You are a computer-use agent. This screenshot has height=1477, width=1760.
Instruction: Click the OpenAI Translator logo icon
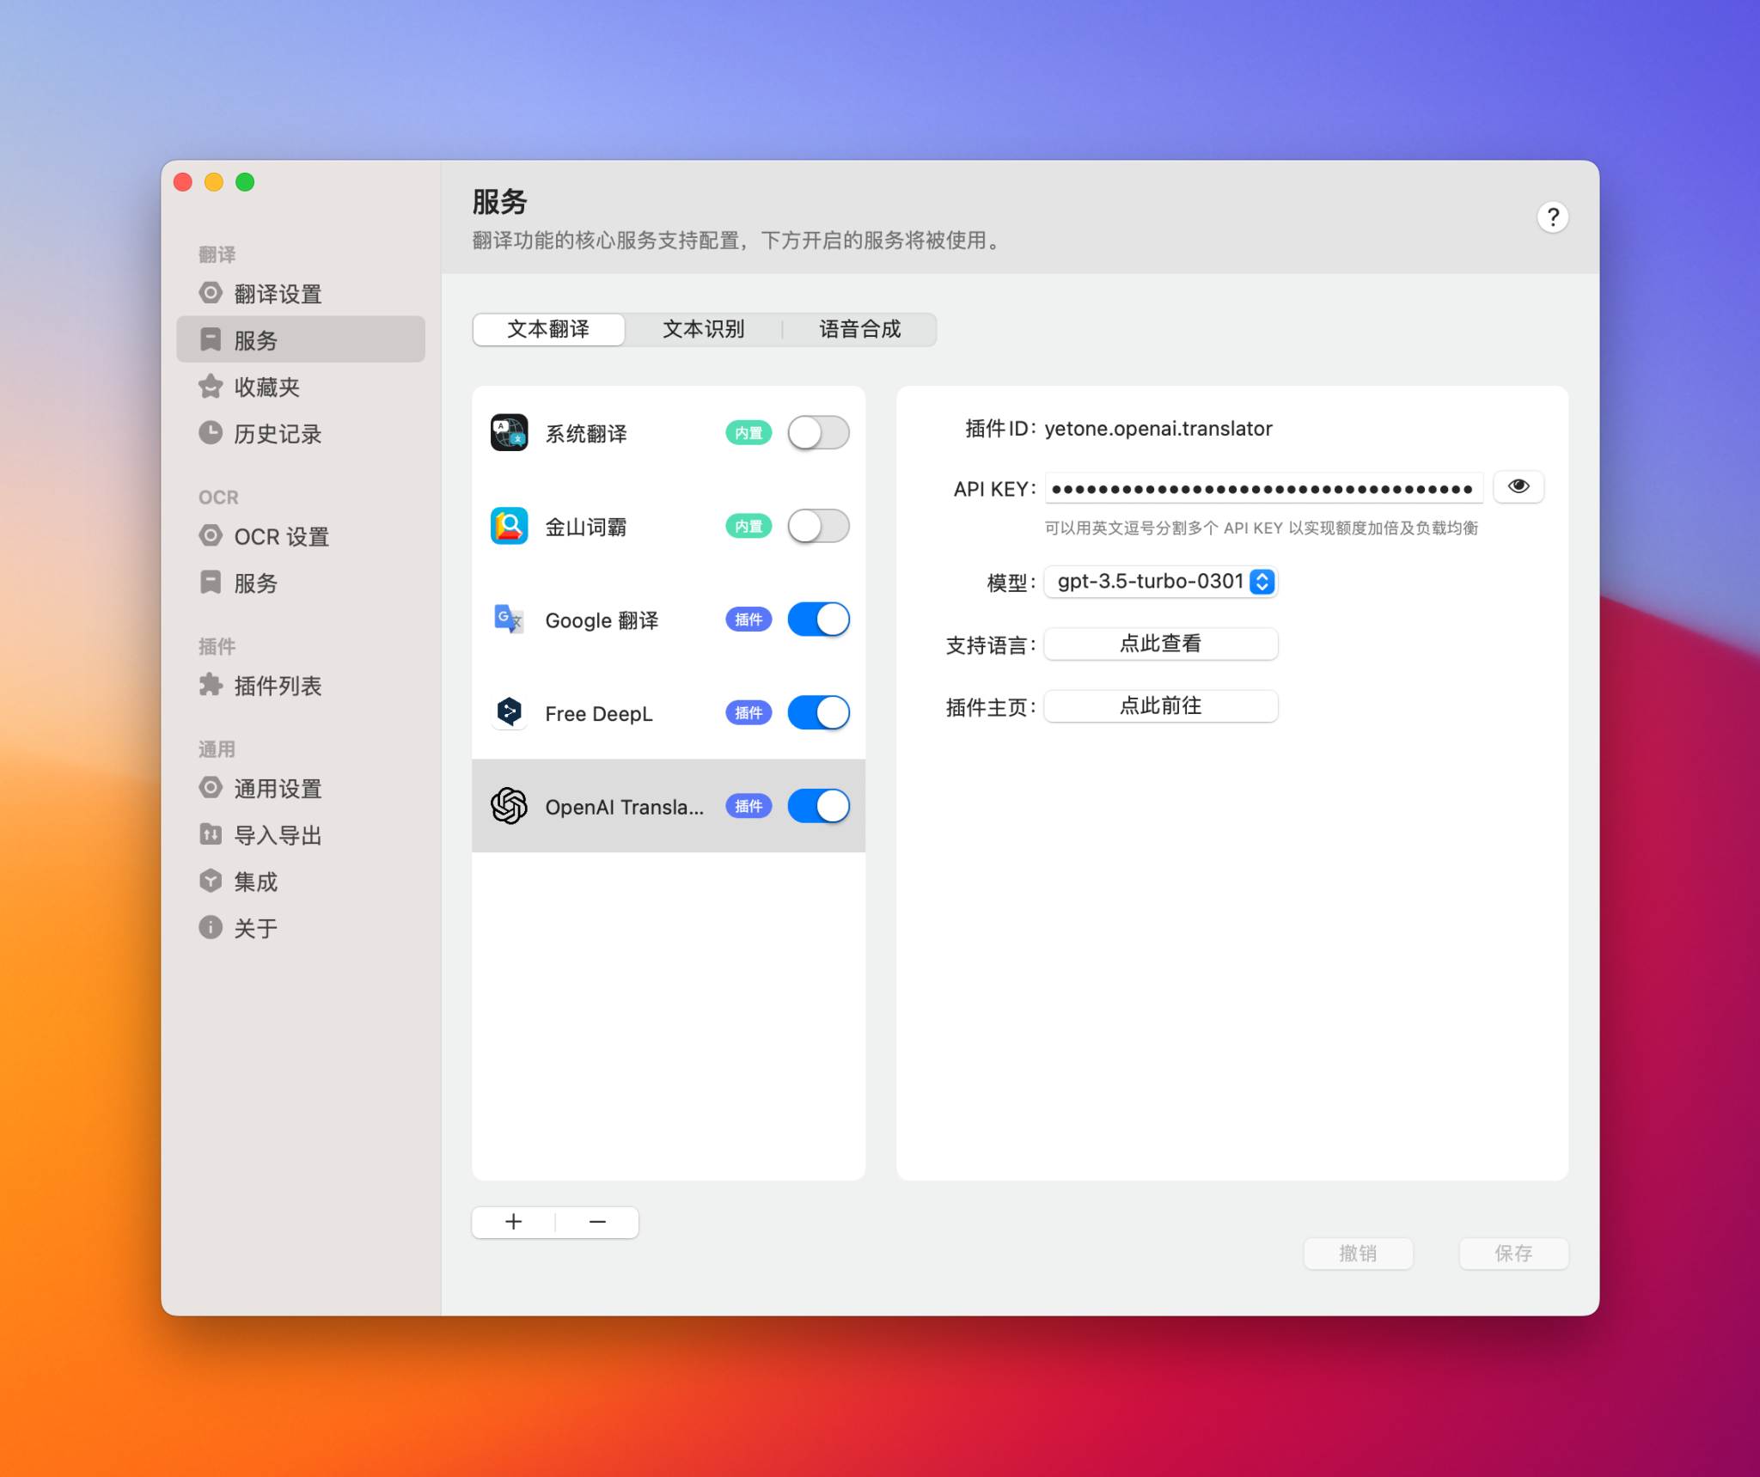pyautogui.click(x=509, y=806)
